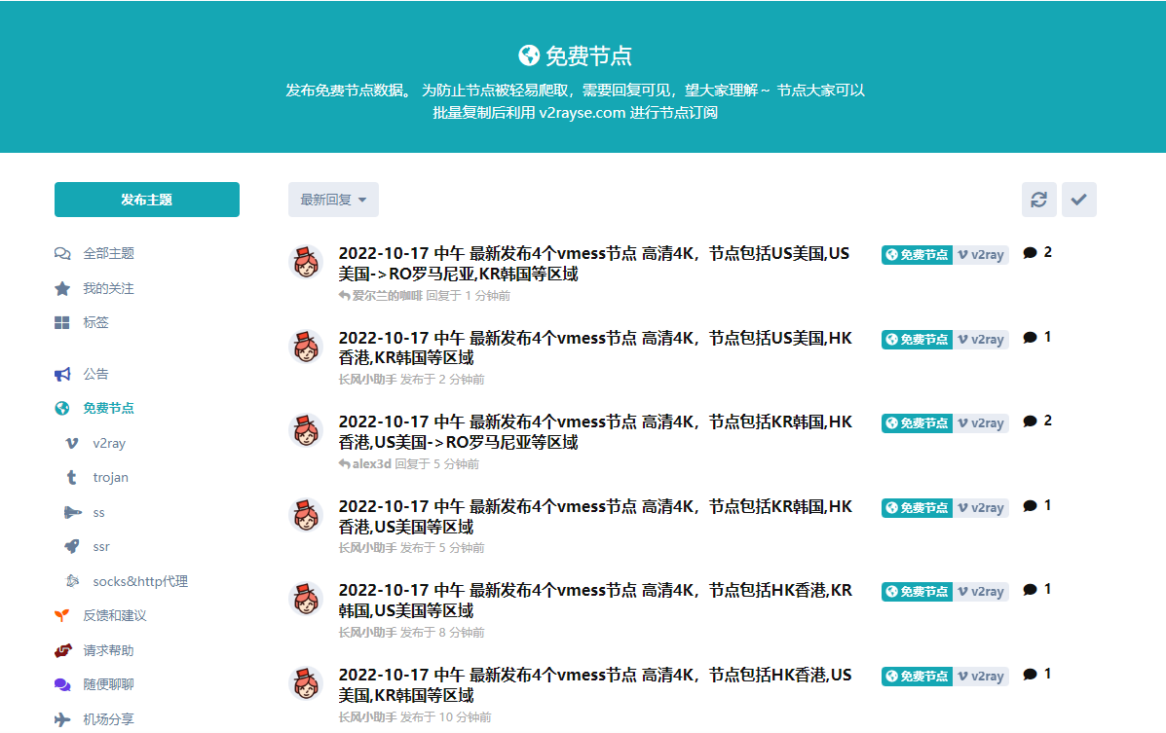The height and width of the screenshot is (733, 1166).
Task: Open the topic with US美国,US美国->RO罗马尼亚,KR韩国
Action: [x=594, y=263]
